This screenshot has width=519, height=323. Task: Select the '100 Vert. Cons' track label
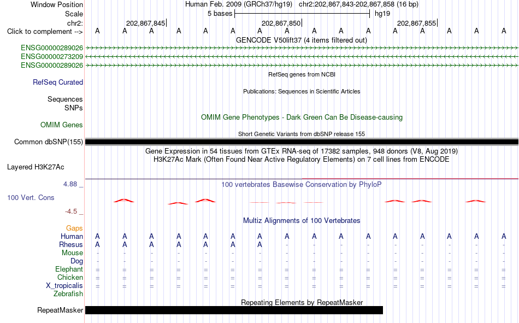coord(31,197)
